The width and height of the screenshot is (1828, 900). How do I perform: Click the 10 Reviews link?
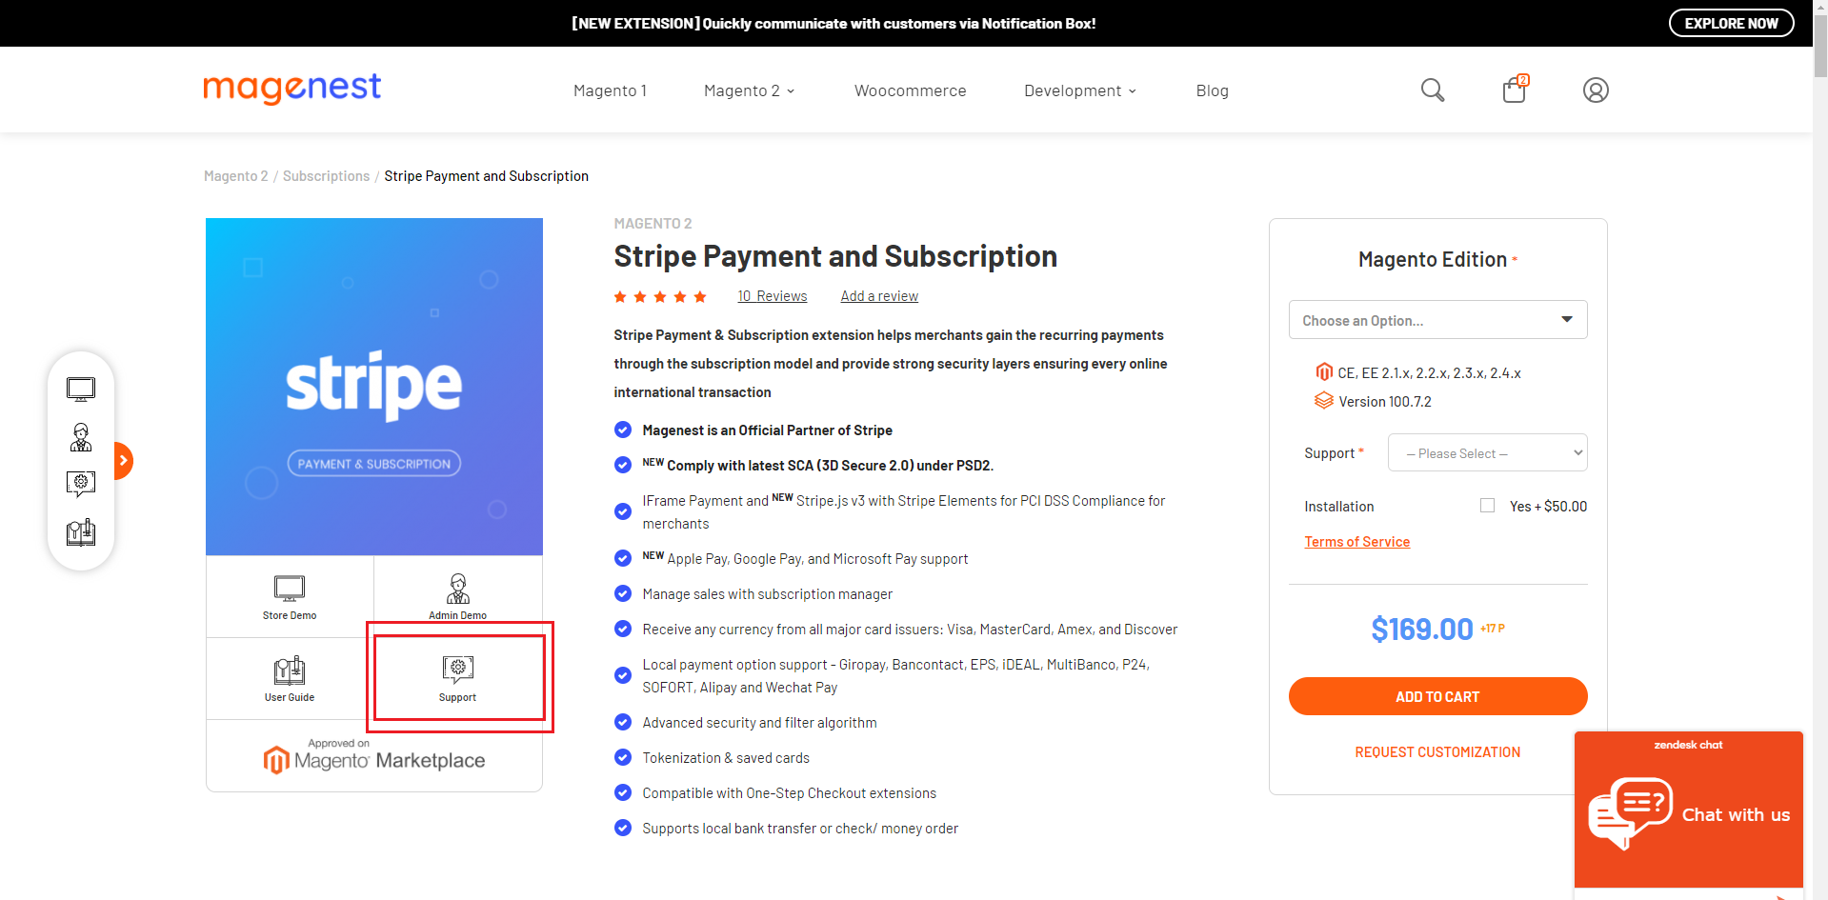click(x=772, y=296)
